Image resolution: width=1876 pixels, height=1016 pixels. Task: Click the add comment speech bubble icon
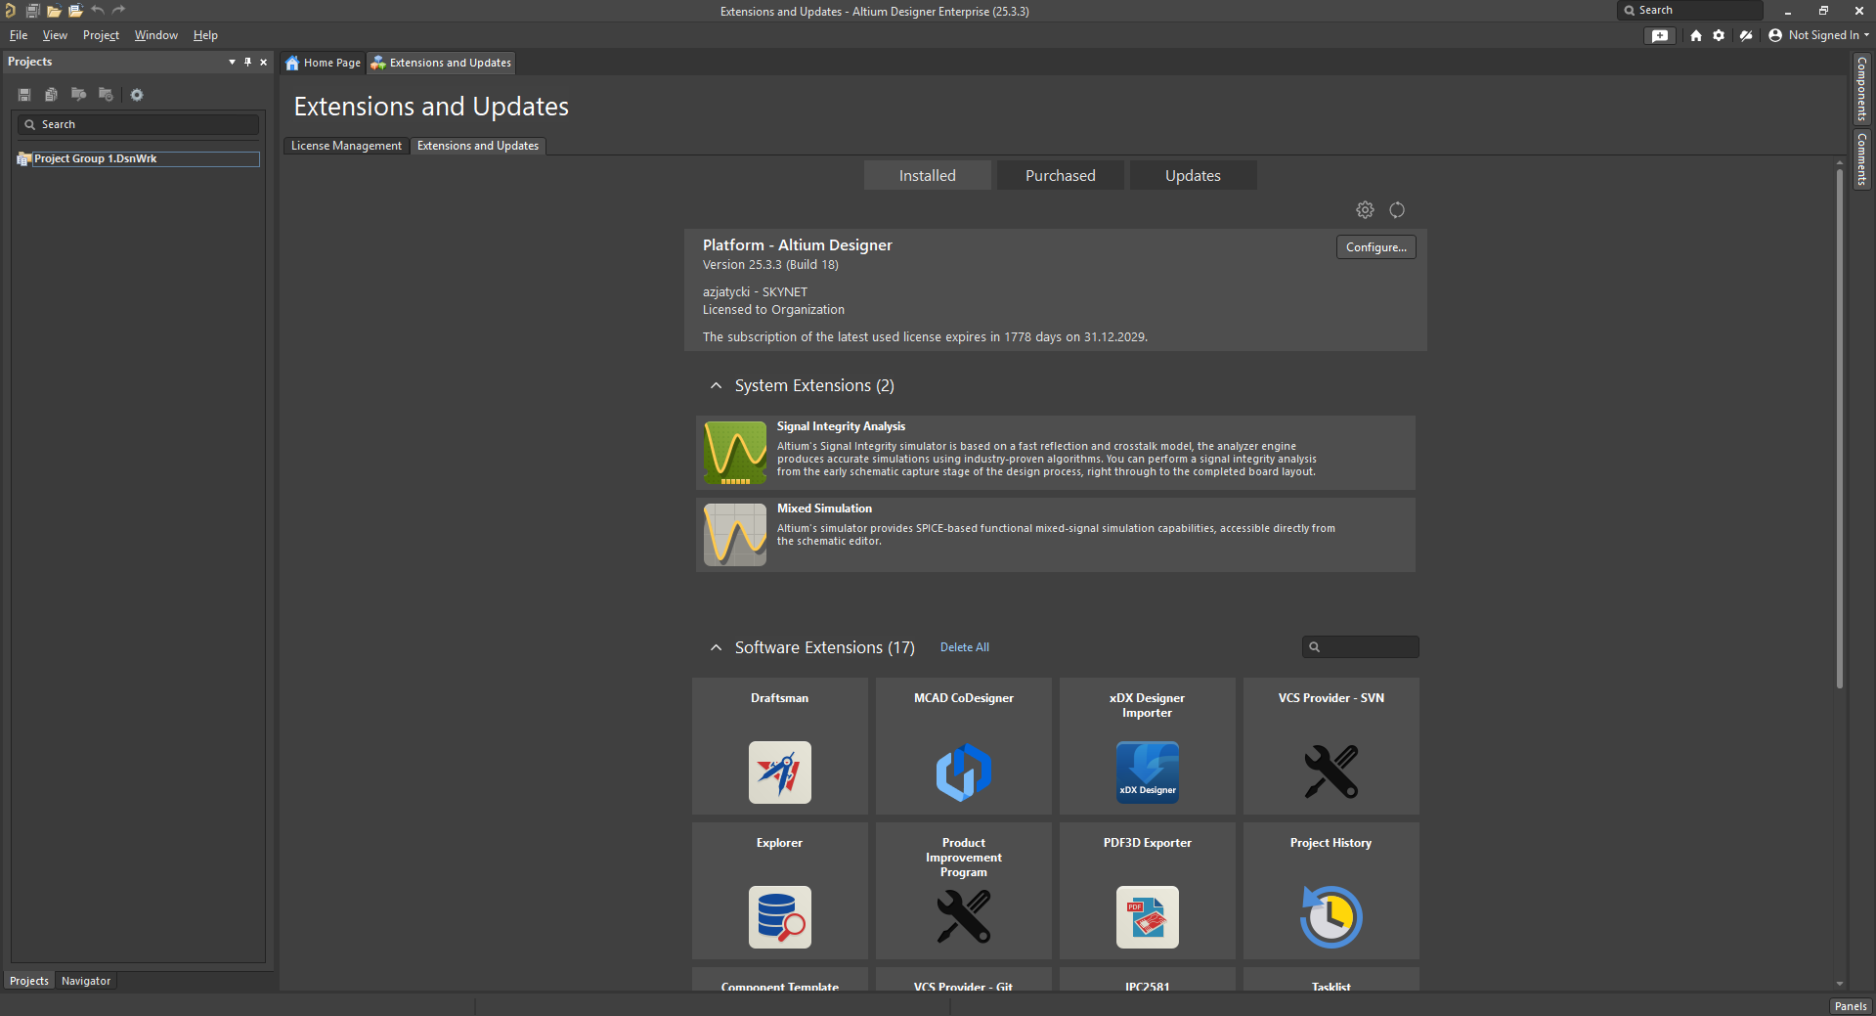click(1660, 35)
